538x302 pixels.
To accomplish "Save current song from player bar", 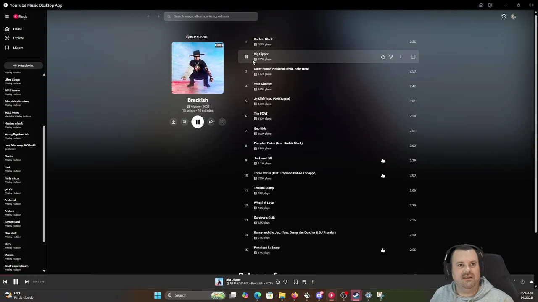I will coord(295,282).
